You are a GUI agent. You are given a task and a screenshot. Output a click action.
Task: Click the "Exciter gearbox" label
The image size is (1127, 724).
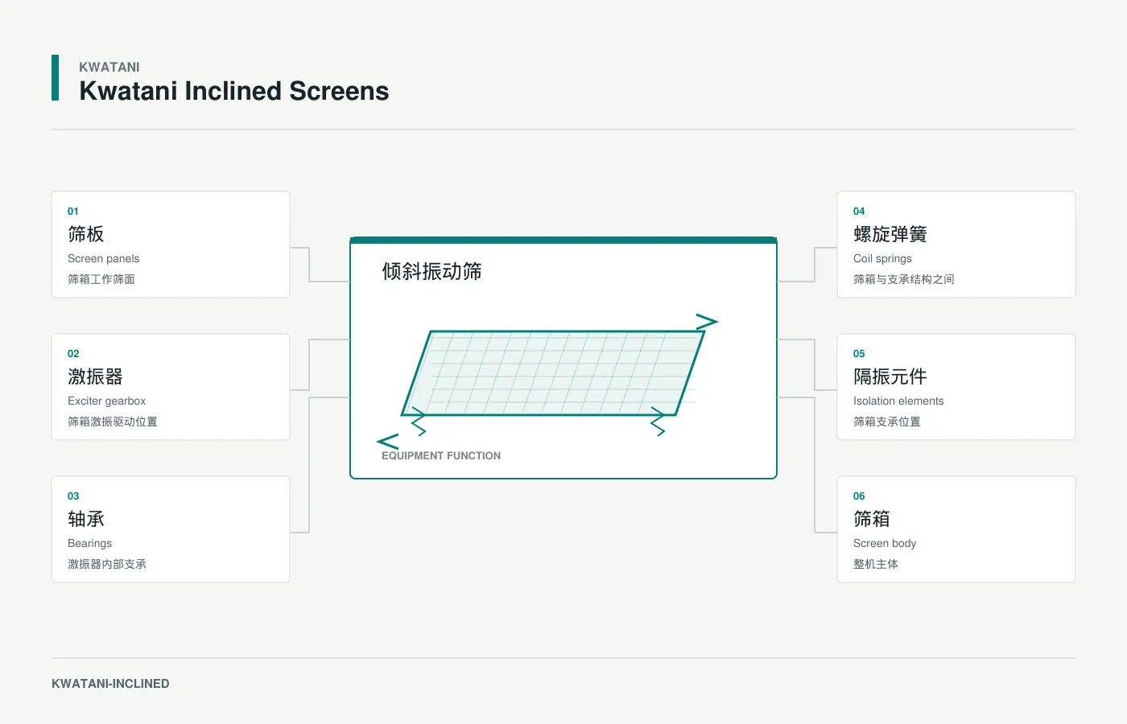107,401
